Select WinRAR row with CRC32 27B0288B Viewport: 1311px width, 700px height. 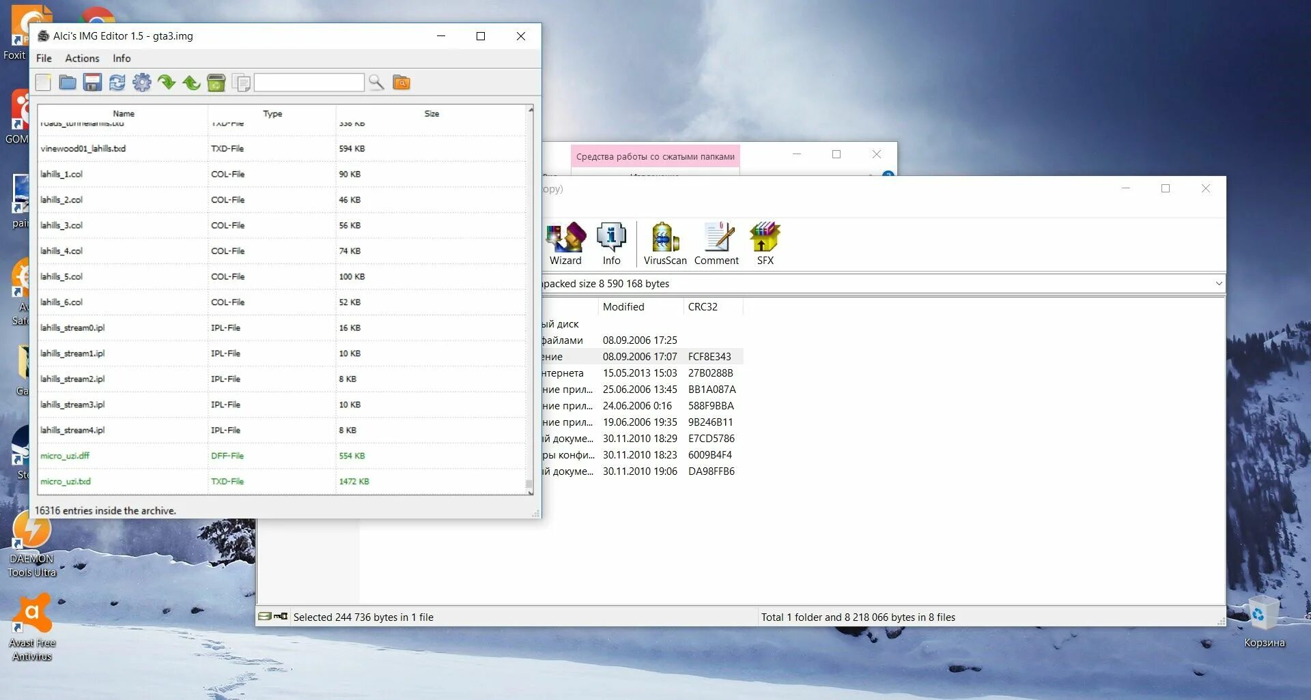(642, 373)
